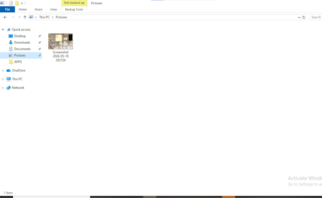Click the Documents page icon
The image size is (322, 198).
coord(11,49)
